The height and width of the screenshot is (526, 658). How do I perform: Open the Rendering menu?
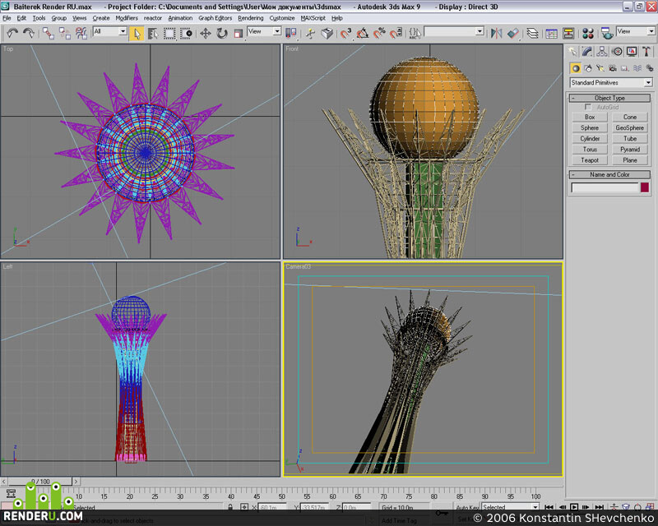pos(251,18)
